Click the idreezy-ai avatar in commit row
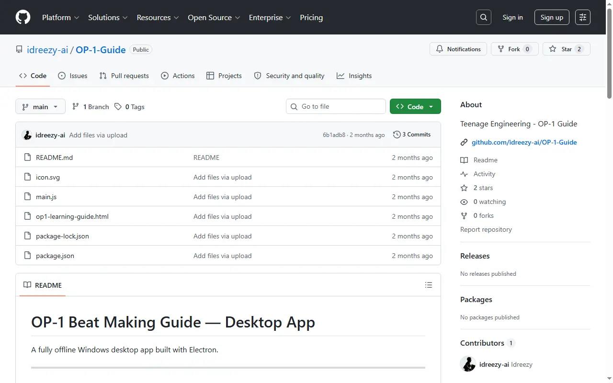Screen dimensions: 613x383 [x=27, y=135]
